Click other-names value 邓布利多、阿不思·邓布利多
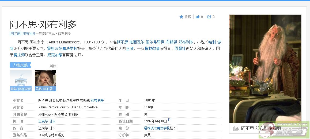This screenshot has width=310, height=139. click(x=58, y=114)
